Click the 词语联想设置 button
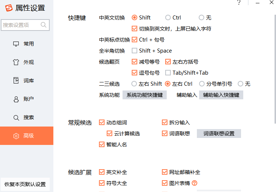This screenshot has height=192, width=276. pyautogui.click(x=219, y=134)
